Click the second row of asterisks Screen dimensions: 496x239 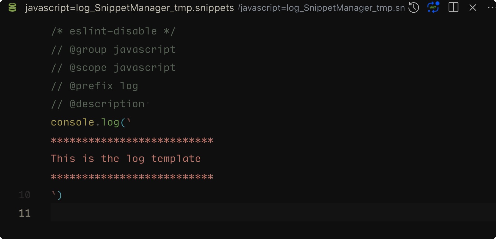(132, 177)
